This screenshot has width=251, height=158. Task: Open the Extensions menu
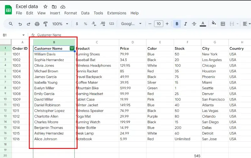pyautogui.click(x=116, y=13)
